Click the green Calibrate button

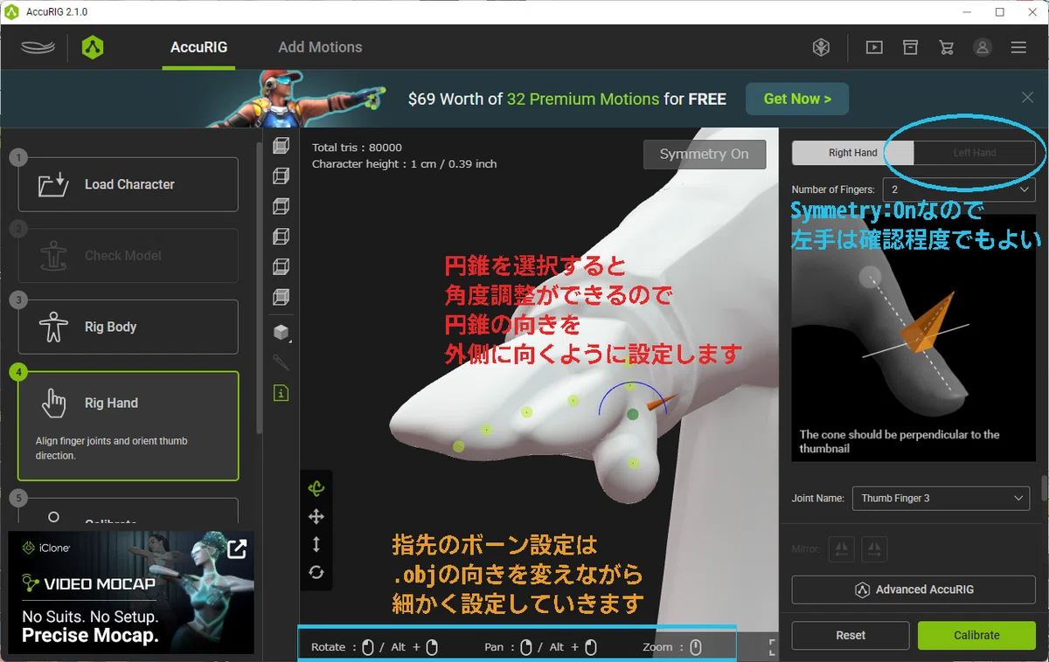tap(976, 635)
